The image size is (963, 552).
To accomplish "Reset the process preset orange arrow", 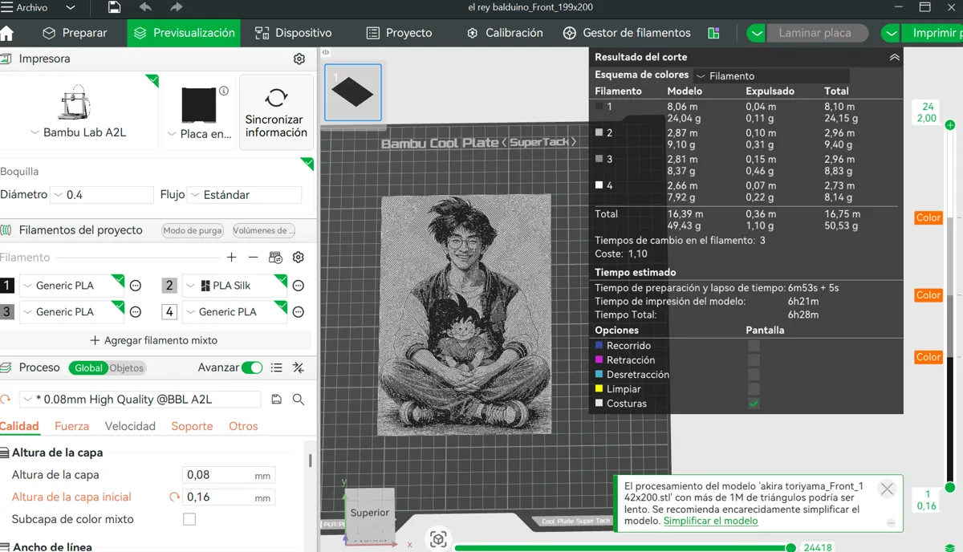I will click(6, 400).
